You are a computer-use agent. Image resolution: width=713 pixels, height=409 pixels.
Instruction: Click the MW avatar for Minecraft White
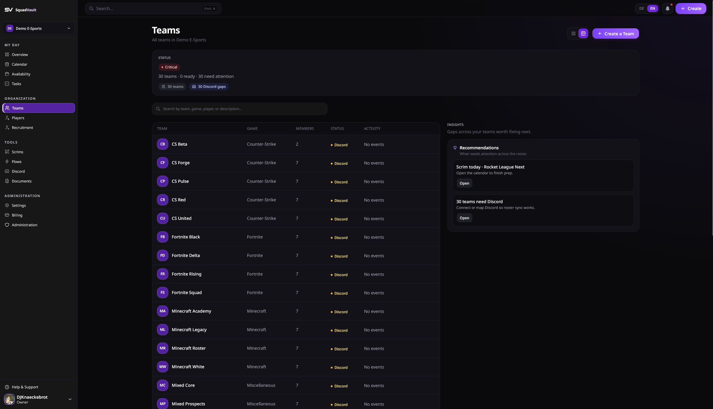pyautogui.click(x=163, y=367)
